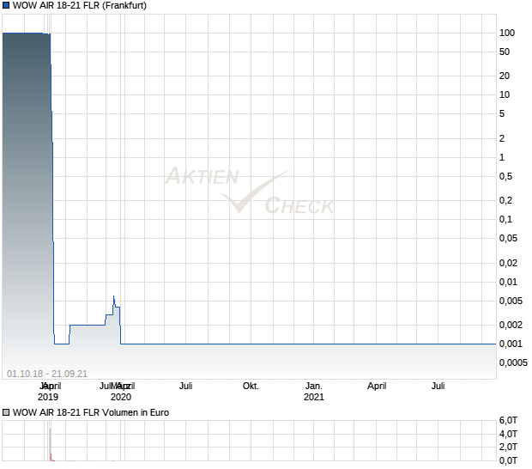
Task: Click the volume axis value '4,0T'
Action: 508,434
